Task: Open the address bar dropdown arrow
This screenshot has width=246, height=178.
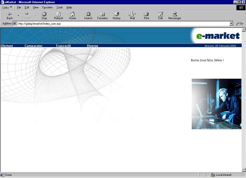Action: point(231,24)
